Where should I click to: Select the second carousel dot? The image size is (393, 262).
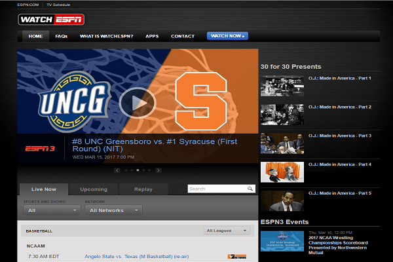(x=132, y=170)
